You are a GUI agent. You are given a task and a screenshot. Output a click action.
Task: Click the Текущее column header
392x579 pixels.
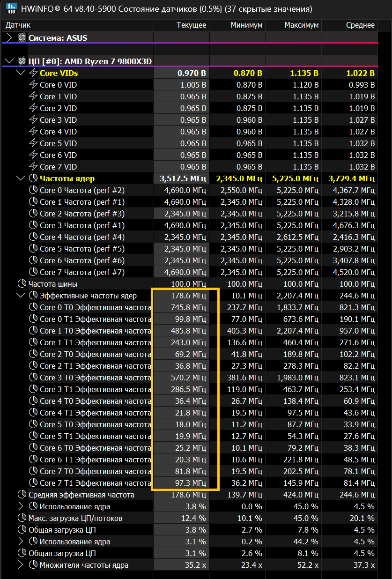pyautogui.click(x=192, y=25)
